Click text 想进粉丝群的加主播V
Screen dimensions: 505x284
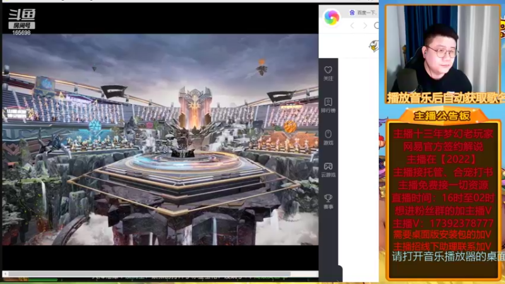pos(443,211)
